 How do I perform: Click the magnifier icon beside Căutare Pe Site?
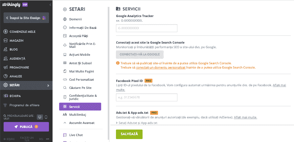(x=65, y=88)
